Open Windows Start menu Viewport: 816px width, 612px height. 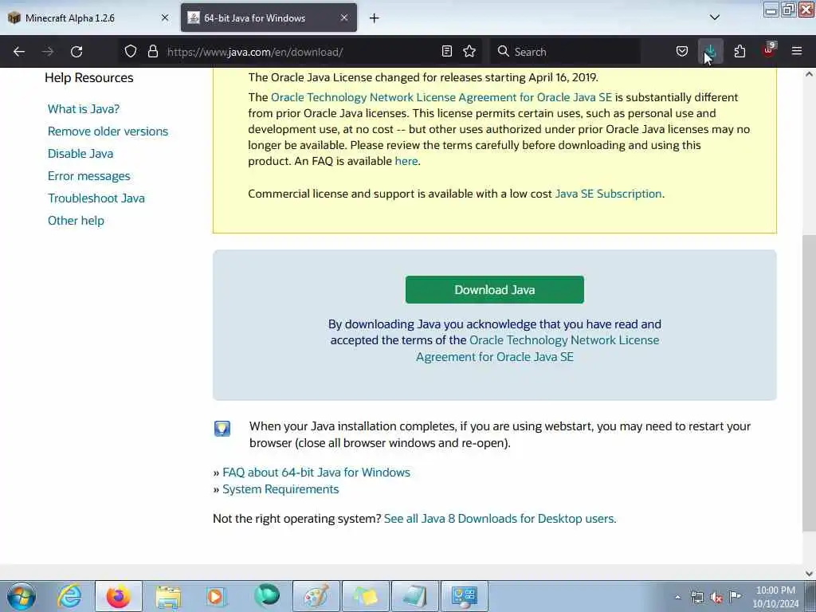[22, 596]
